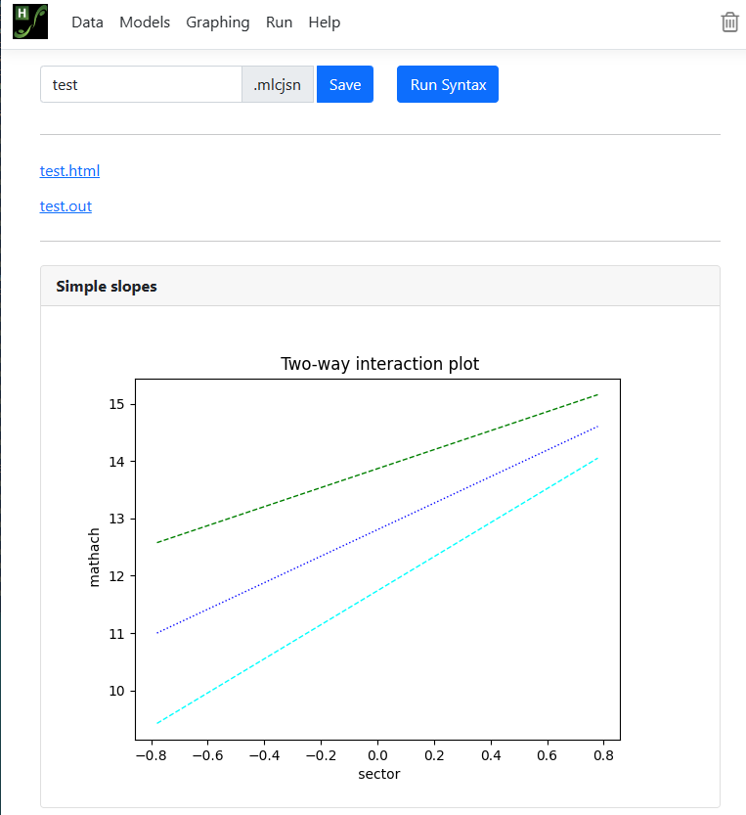Click the filename field containing 'test'
Screen dimensions: 746x815
141,84
